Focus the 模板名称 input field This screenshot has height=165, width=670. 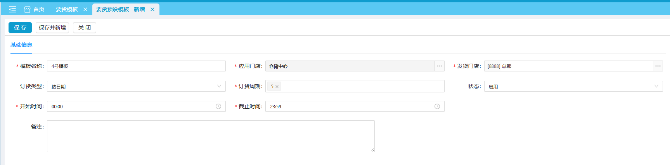click(x=136, y=66)
